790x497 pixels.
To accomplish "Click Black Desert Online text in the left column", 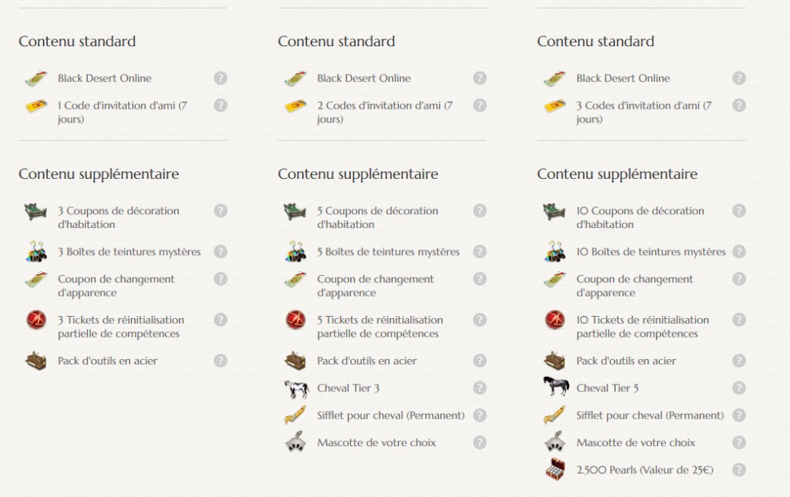I will tap(104, 79).
